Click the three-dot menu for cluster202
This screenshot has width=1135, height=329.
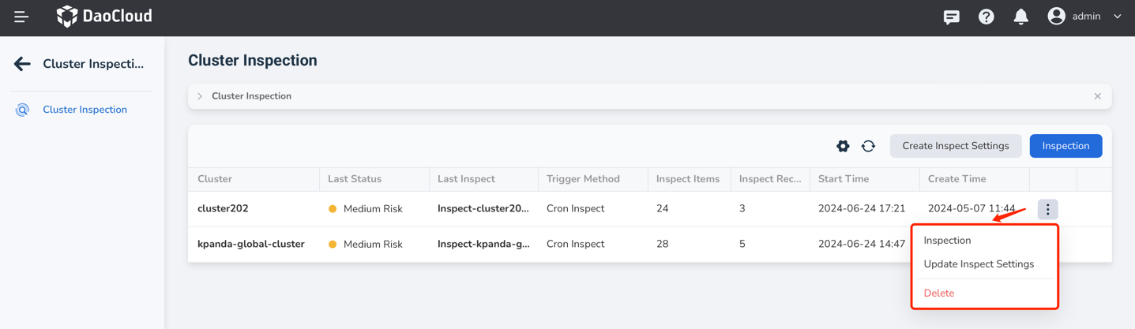[x=1048, y=209]
